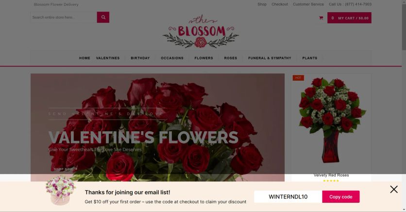Open My Cart button
This screenshot has width=406, height=212.
click(x=349, y=18)
